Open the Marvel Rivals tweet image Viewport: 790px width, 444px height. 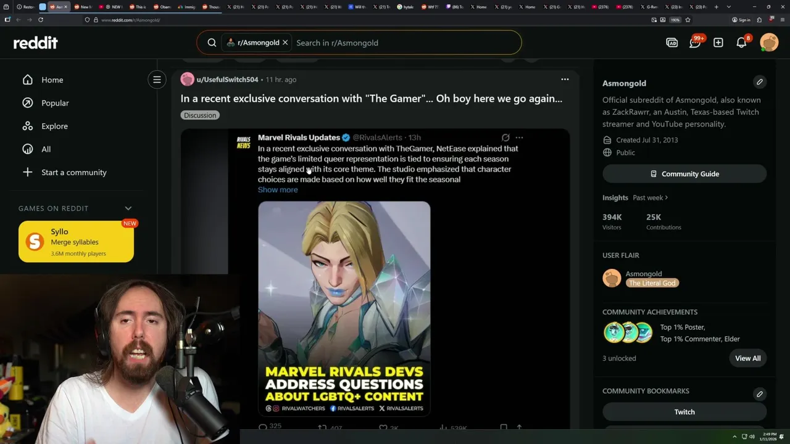tap(344, 308)
